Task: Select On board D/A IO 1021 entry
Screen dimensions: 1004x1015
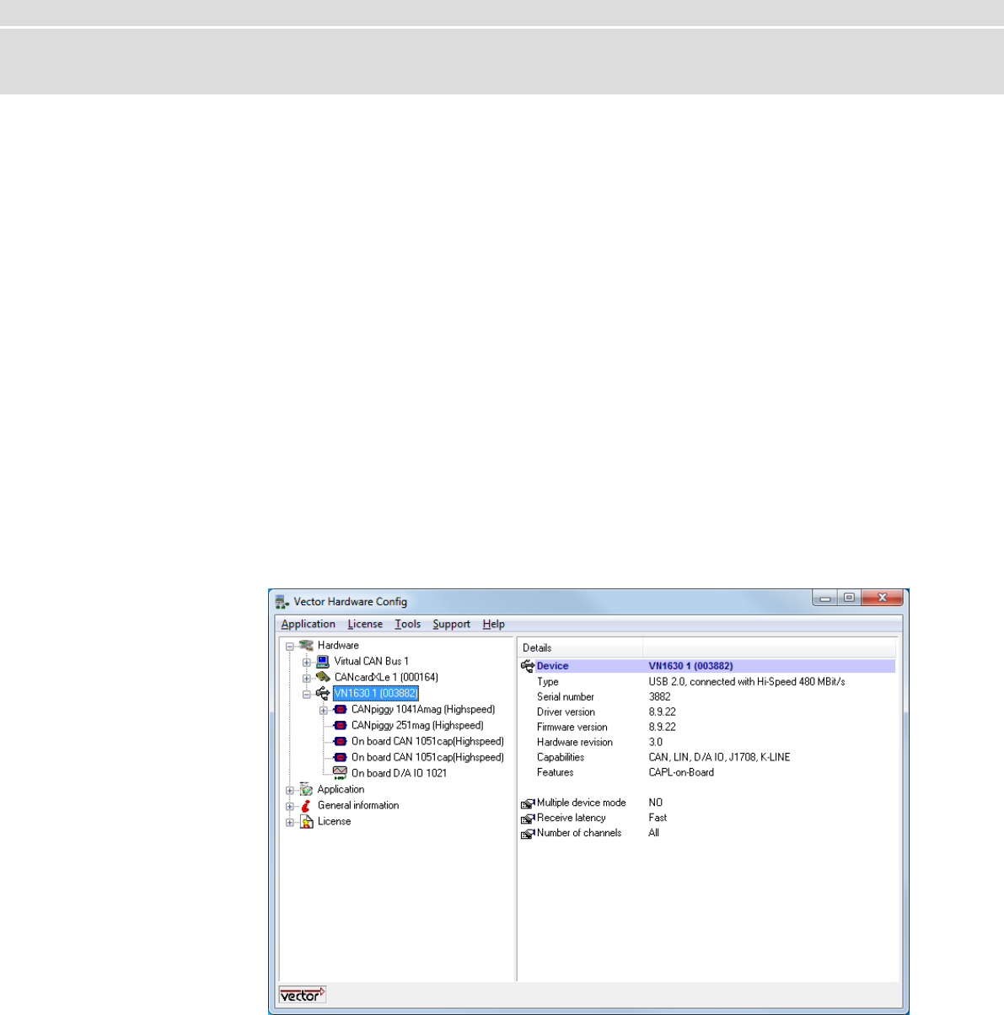Action: click(x=399, y=773)
